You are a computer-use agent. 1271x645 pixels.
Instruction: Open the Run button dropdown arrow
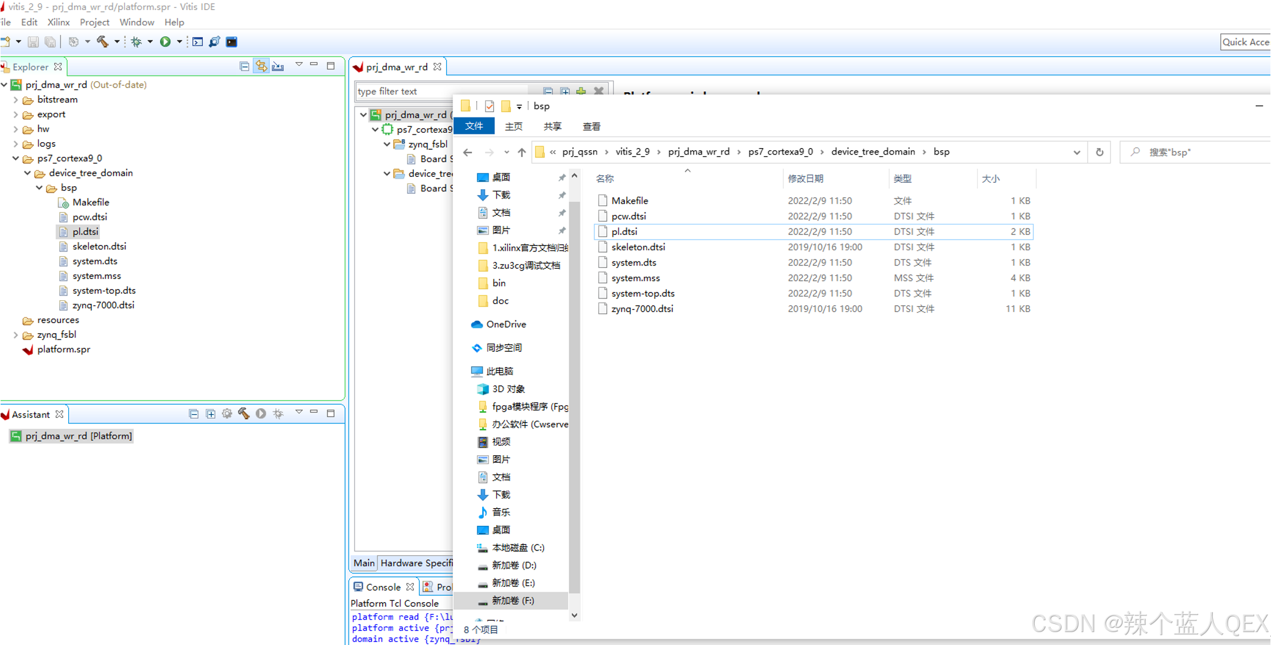pyautogui.click(x=179, y=42)
